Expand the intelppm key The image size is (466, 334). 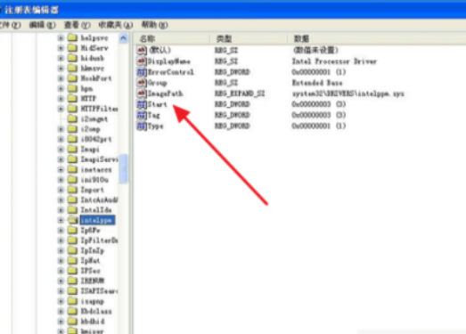tap(61, 220)
